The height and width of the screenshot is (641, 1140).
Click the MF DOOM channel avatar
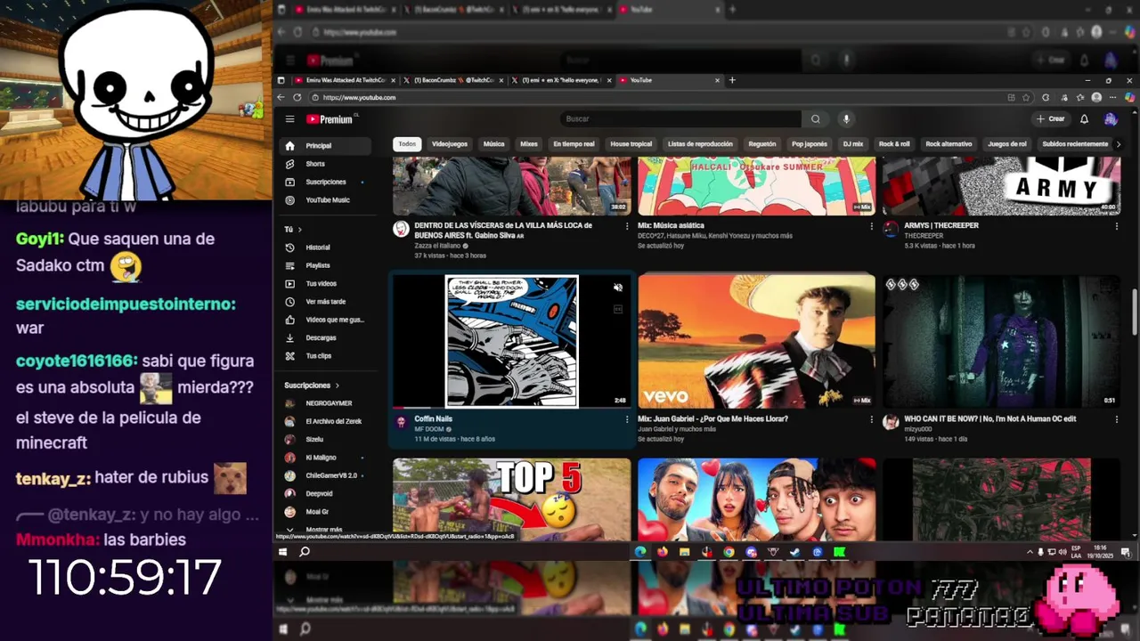point(402,422)
